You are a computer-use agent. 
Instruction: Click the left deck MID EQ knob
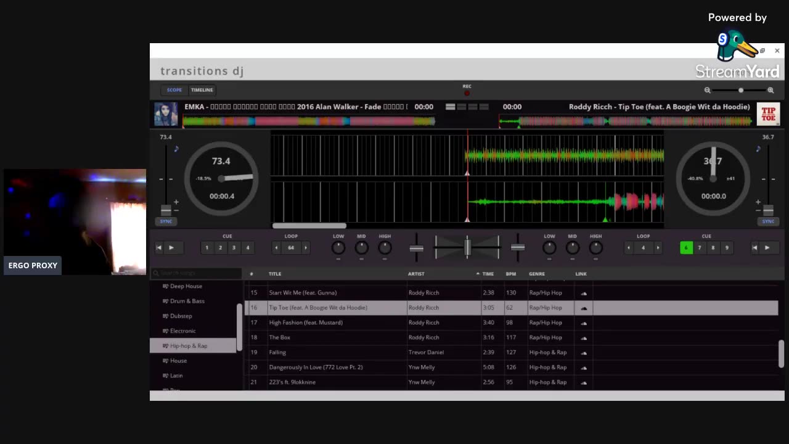[361, 248]
